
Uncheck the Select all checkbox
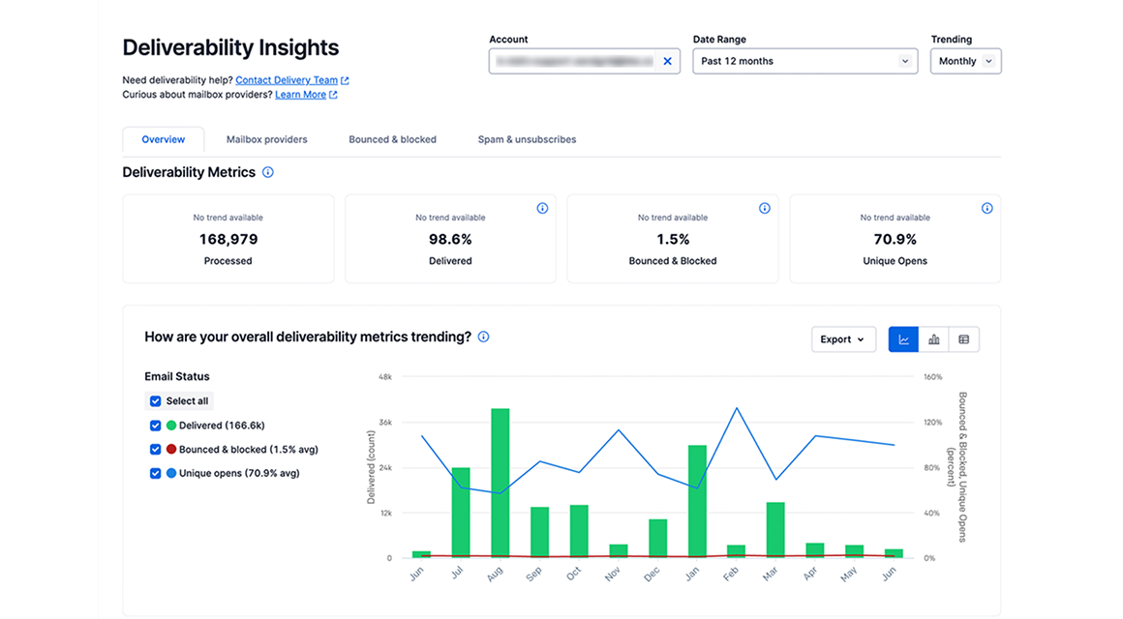click(x=156, y=401)
